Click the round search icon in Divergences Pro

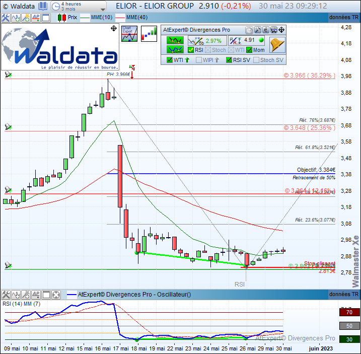249,30
